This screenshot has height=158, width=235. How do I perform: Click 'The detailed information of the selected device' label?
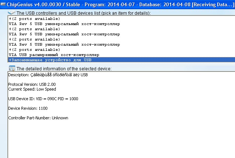click(64, 69)
